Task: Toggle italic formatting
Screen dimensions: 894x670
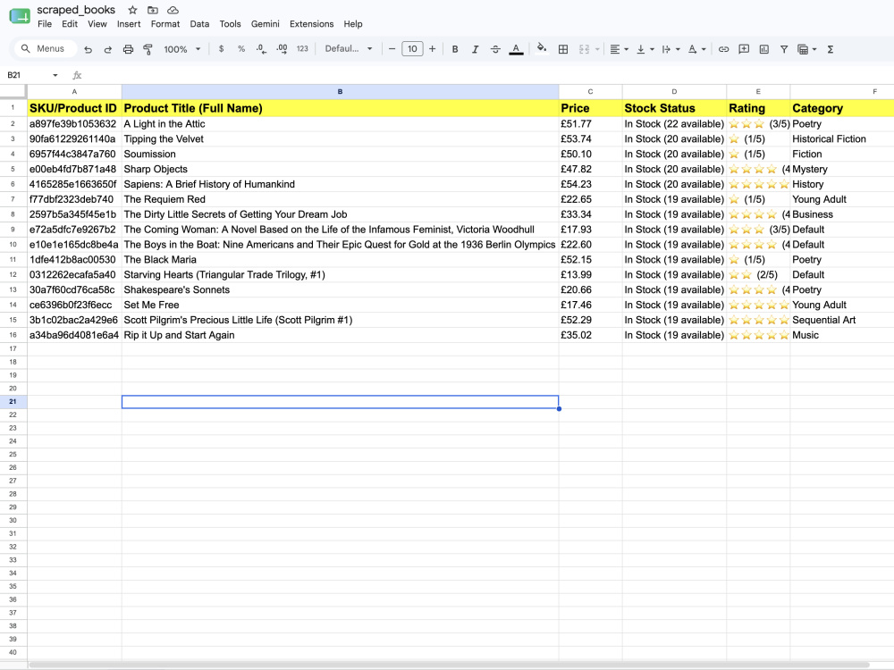Action: (x=475, y=49)
